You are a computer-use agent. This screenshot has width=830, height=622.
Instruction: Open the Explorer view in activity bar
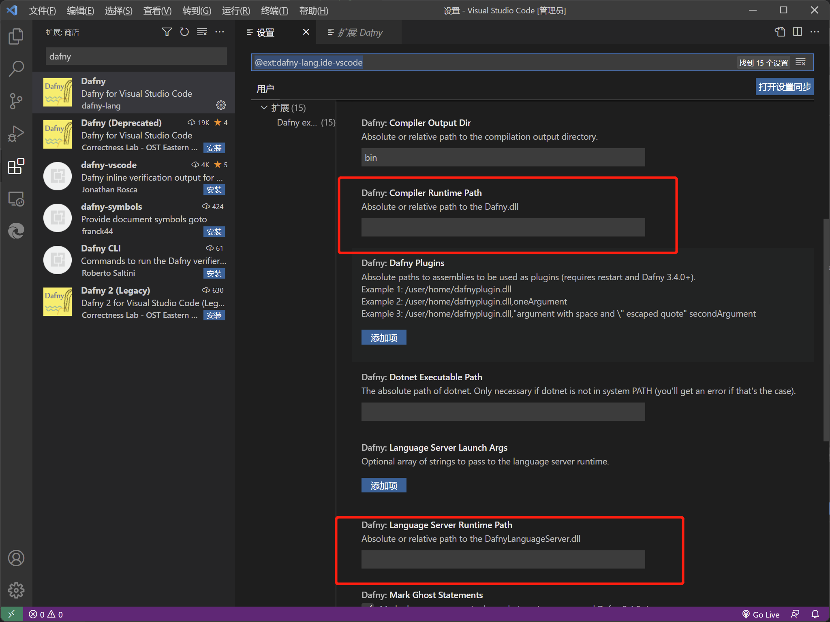point(16,36)
